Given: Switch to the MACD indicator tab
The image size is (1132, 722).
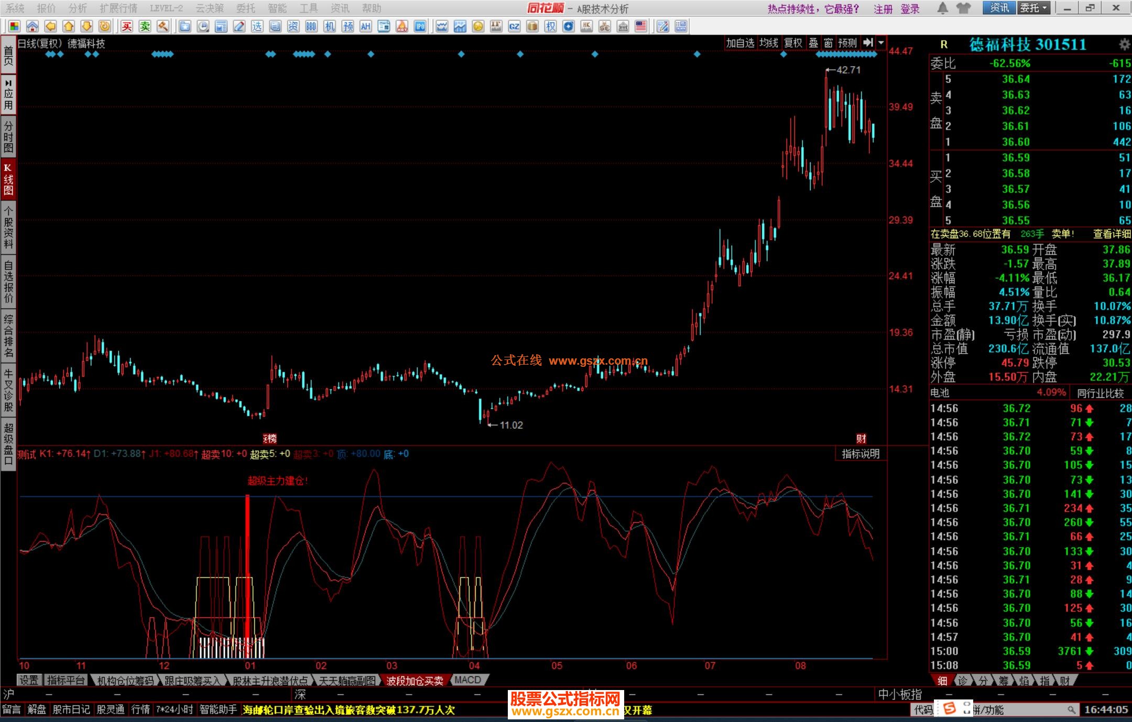Looking at the screenshot, I should [x=468, y=680].
